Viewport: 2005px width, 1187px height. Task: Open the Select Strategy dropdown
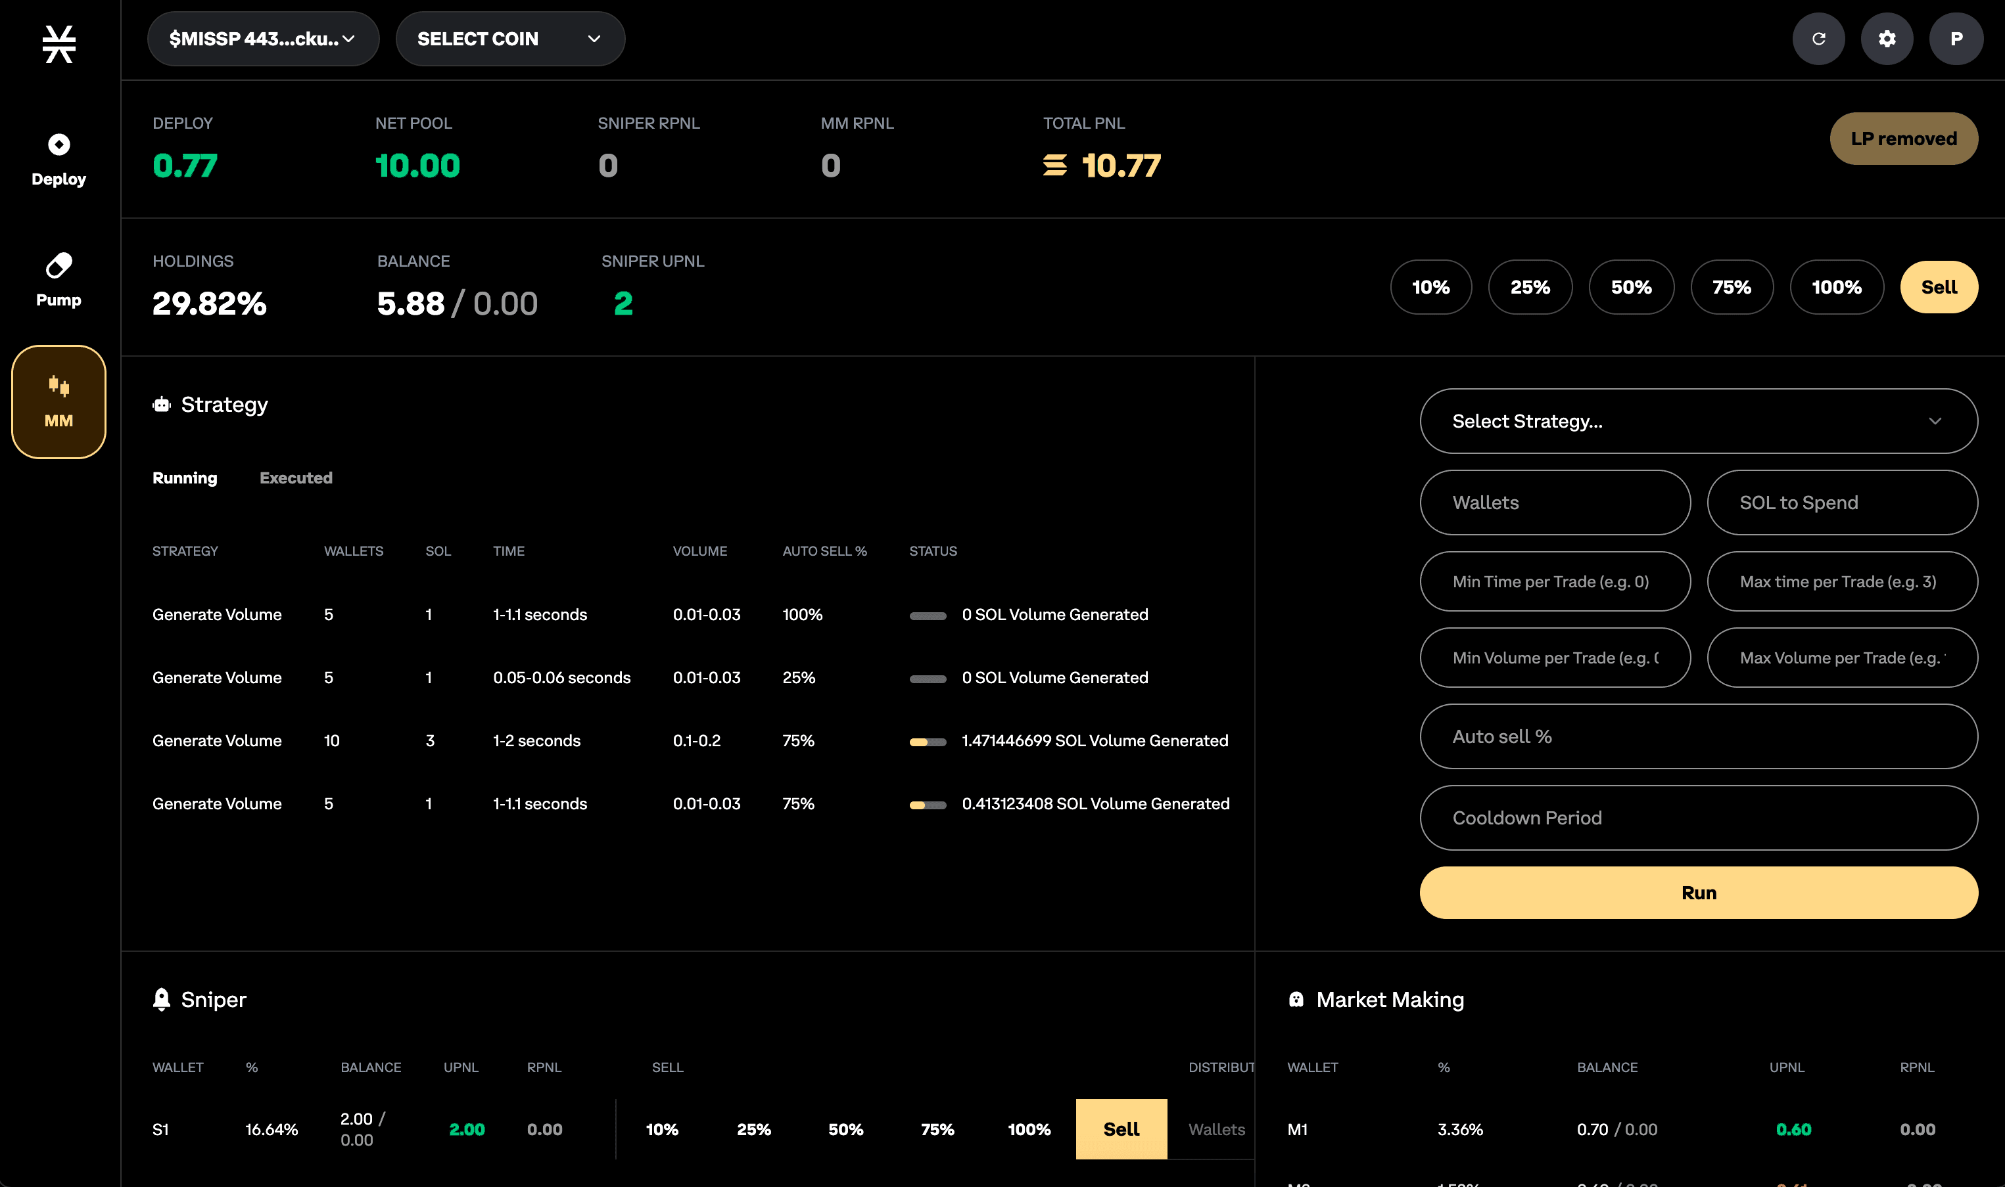[x=1697, y=420]
